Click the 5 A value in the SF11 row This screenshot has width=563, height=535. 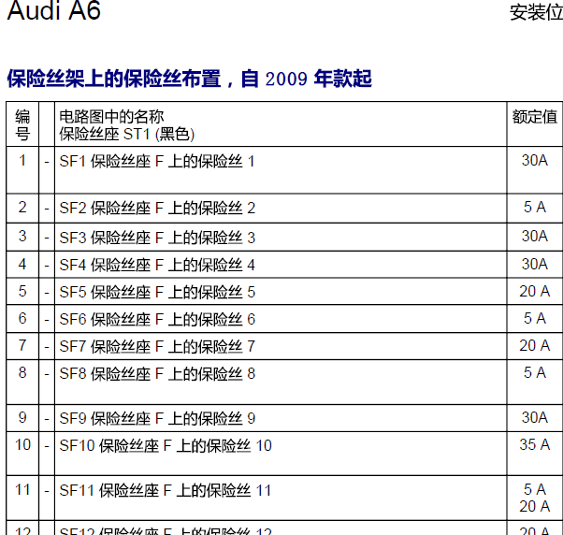[x=535, y=489]
